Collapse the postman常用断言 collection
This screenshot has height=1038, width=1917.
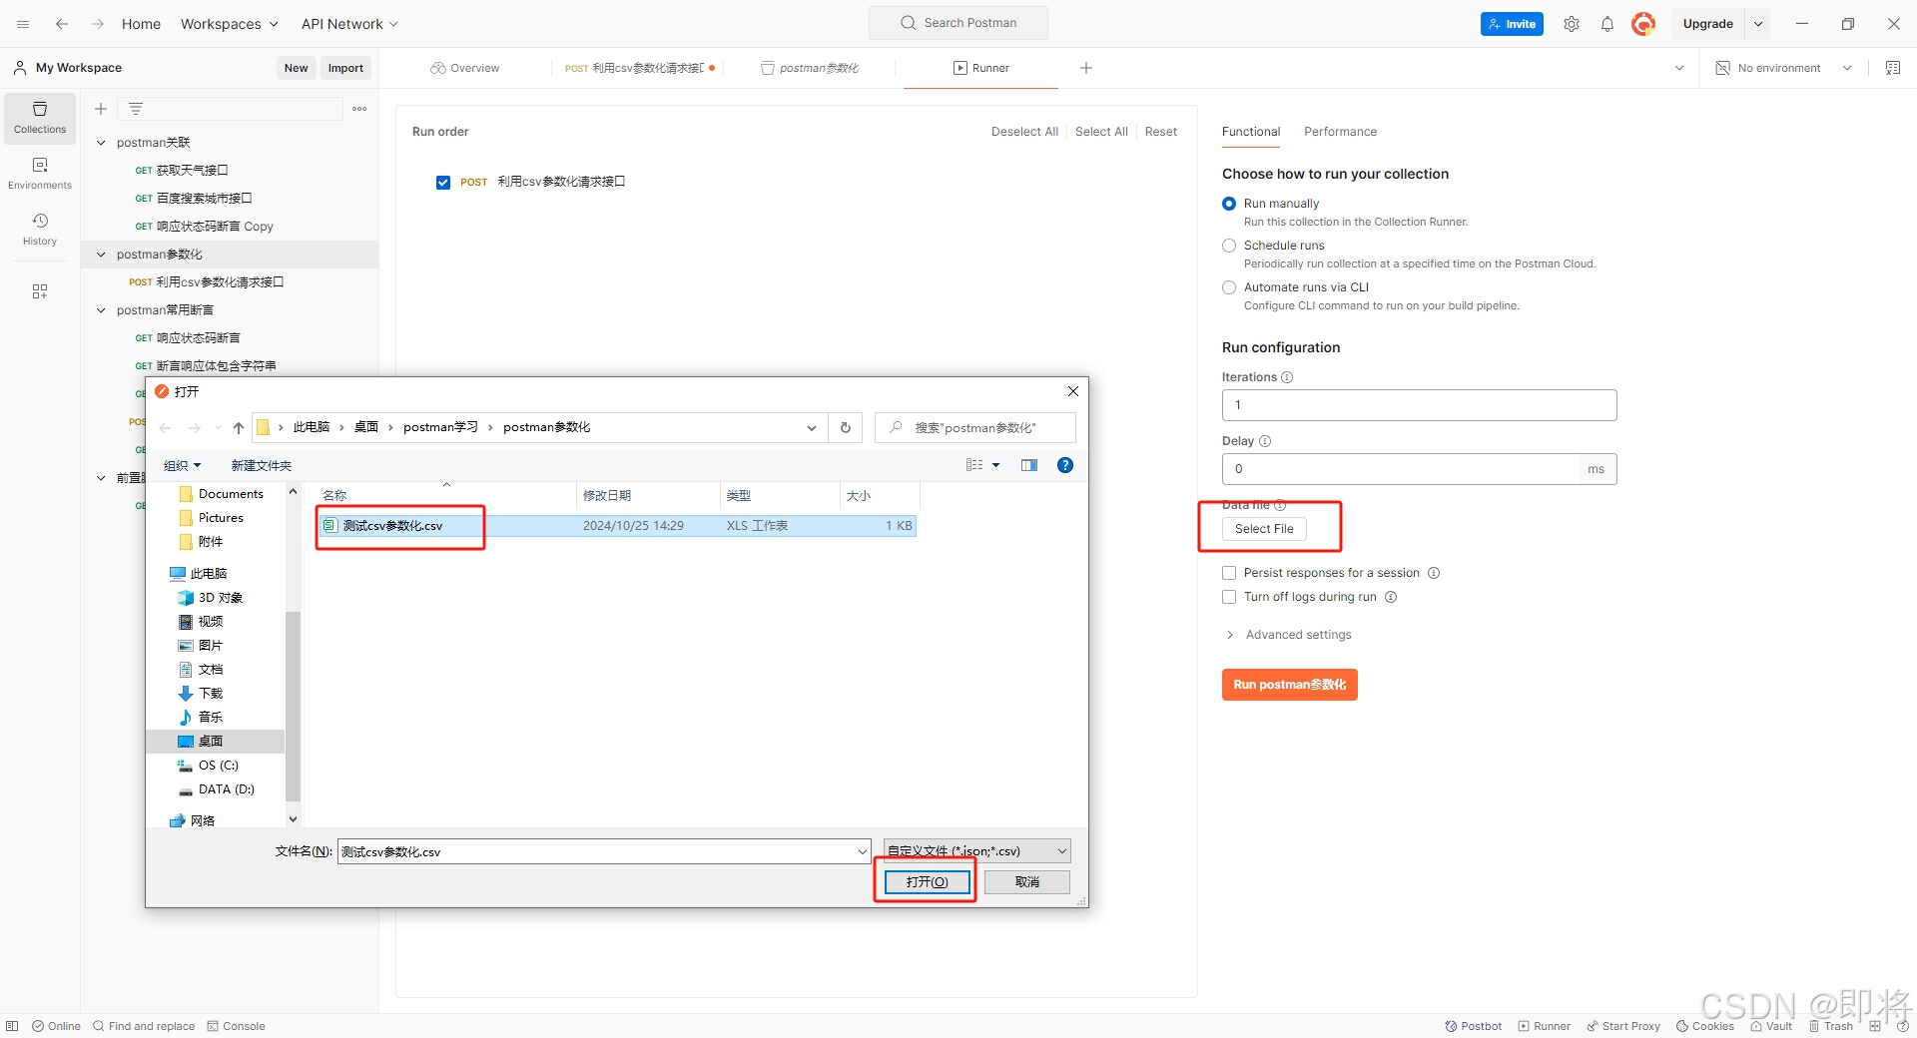[x=101, y=310]
